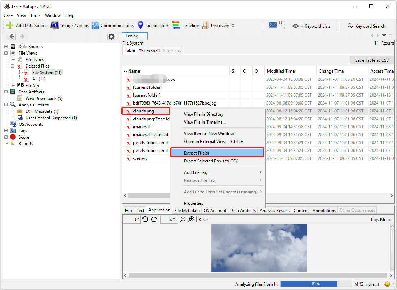Click the 81% ingest progress bar
This screenshot has width=397, height=290.
pyautogui.click(x=316, y=284)
